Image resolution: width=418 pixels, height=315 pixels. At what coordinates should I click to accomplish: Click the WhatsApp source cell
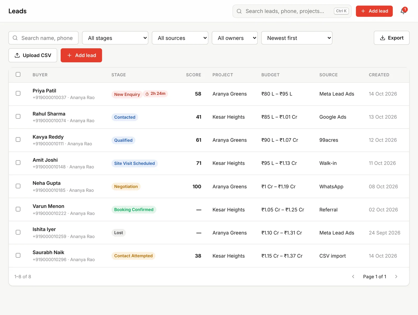pyautogui.click(x=331, y=187)
